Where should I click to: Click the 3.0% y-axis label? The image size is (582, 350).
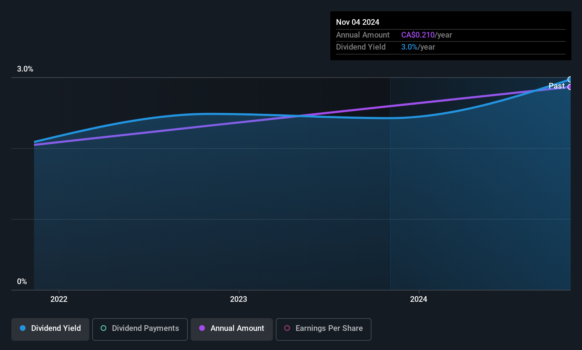(x=25, y=69)
